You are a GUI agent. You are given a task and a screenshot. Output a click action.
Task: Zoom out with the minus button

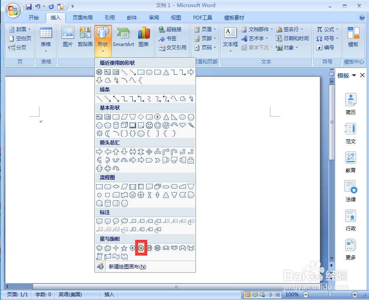click(306, 295)
